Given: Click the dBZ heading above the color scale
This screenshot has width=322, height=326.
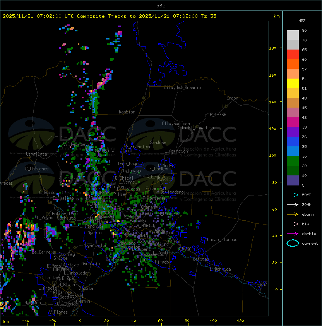Looking at the screenshot, I should tap(302, 21).
